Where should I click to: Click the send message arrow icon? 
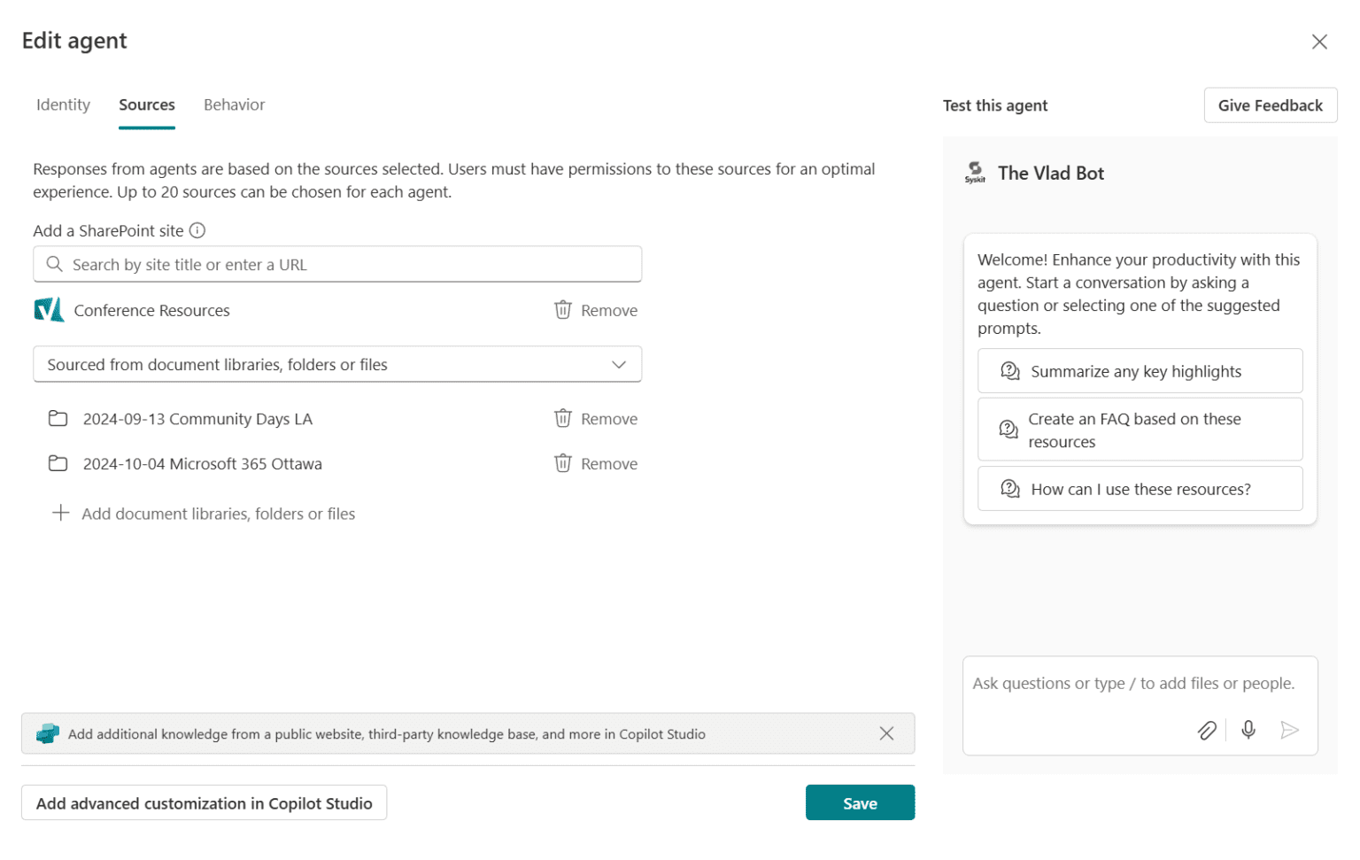click(1290, 730)
